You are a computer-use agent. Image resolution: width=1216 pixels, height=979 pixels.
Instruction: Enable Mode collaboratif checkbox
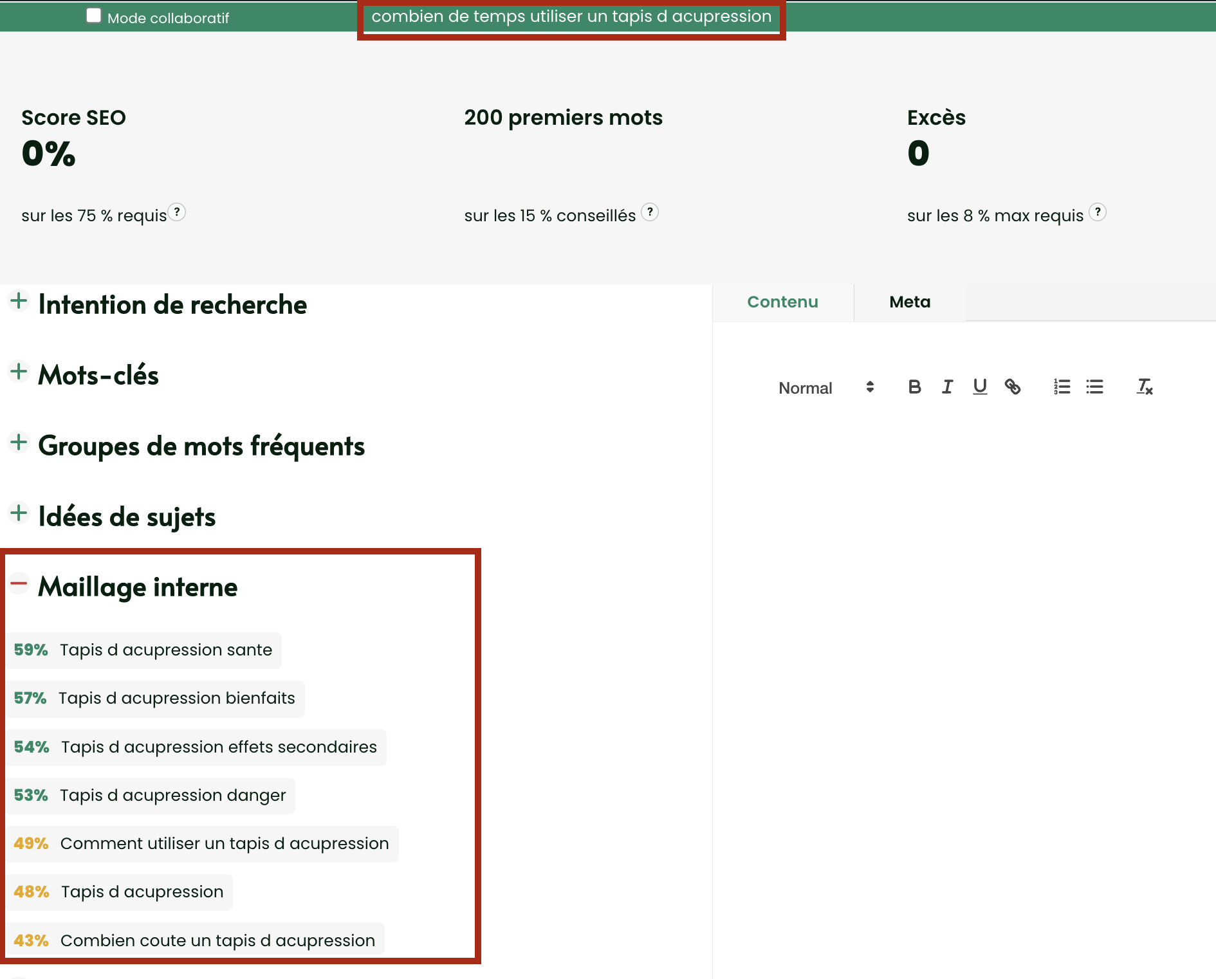click(x=94, y=16)
